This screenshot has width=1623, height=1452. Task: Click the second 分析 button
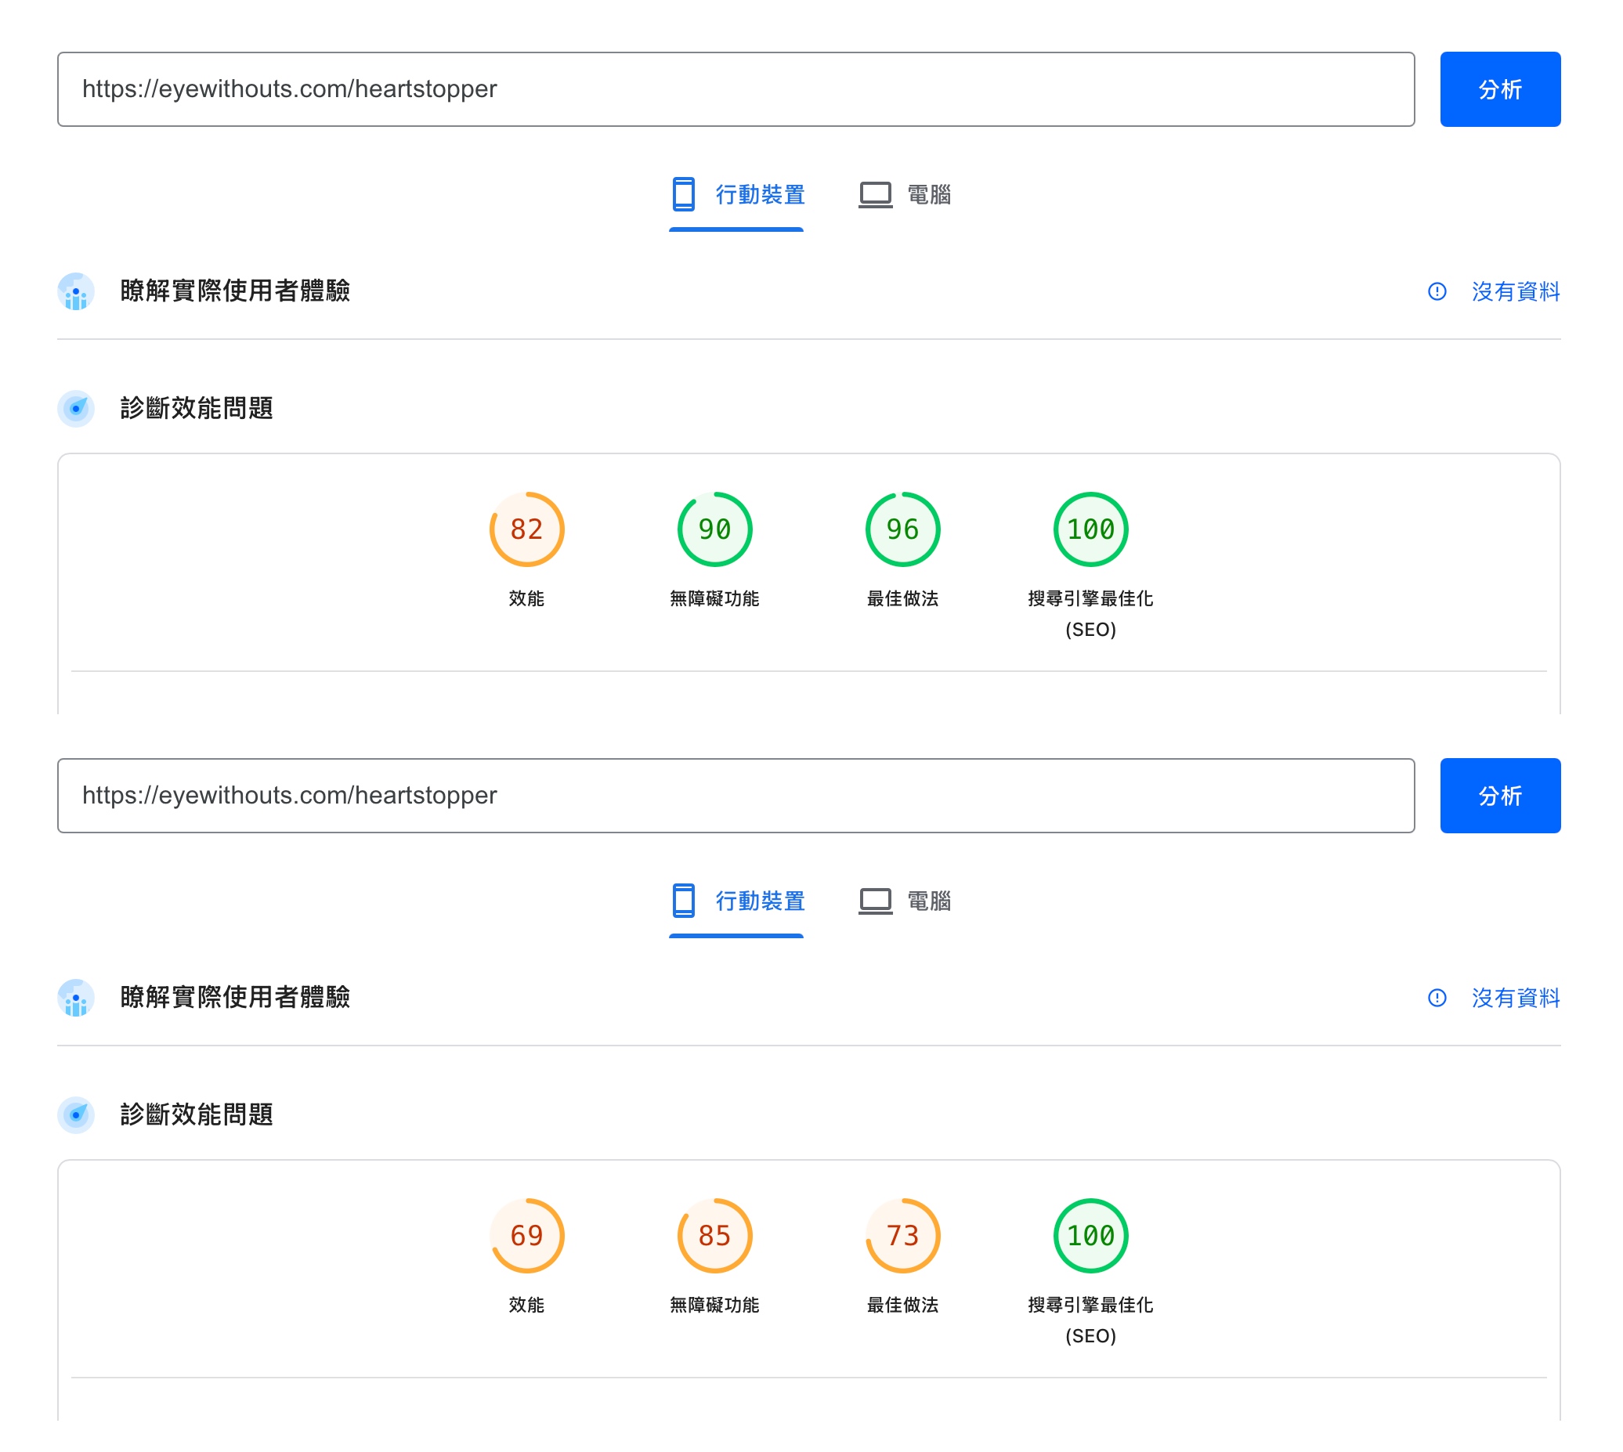click(1499, 796)
